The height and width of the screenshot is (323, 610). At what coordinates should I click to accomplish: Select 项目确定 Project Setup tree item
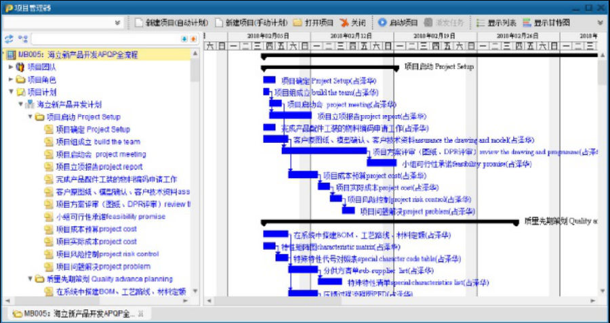(x=93, y=129)
